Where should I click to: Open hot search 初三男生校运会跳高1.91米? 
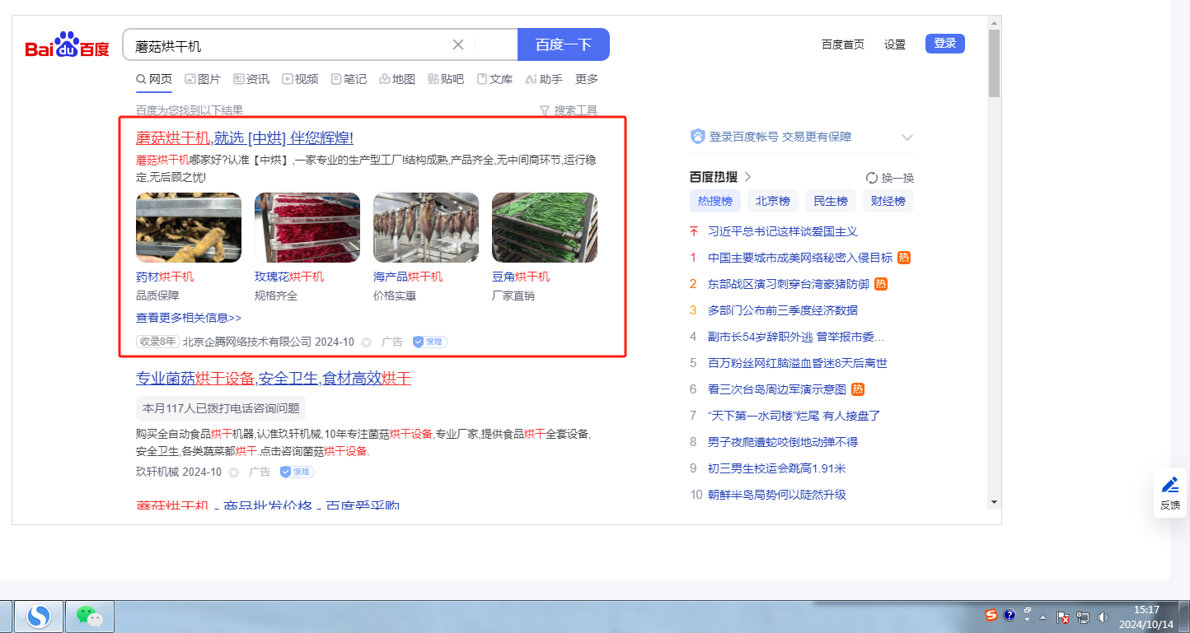pos(777,468)
